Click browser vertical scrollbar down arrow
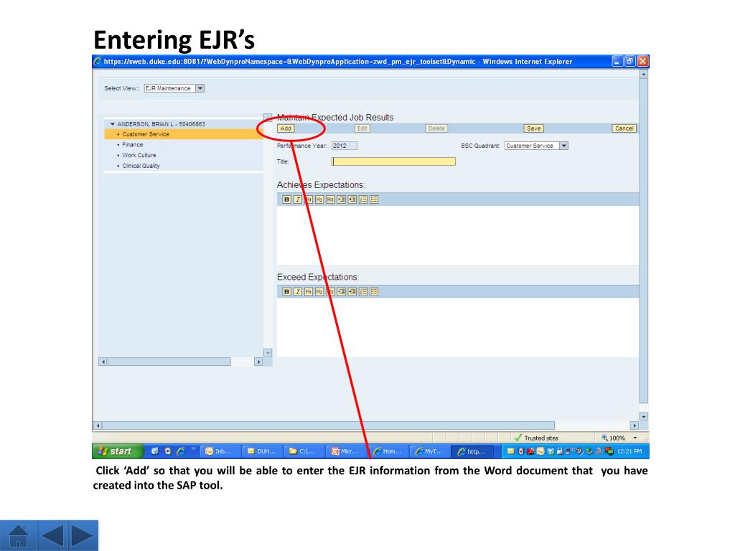Viewport: 735px width, 551px height. tap(644, 417)
